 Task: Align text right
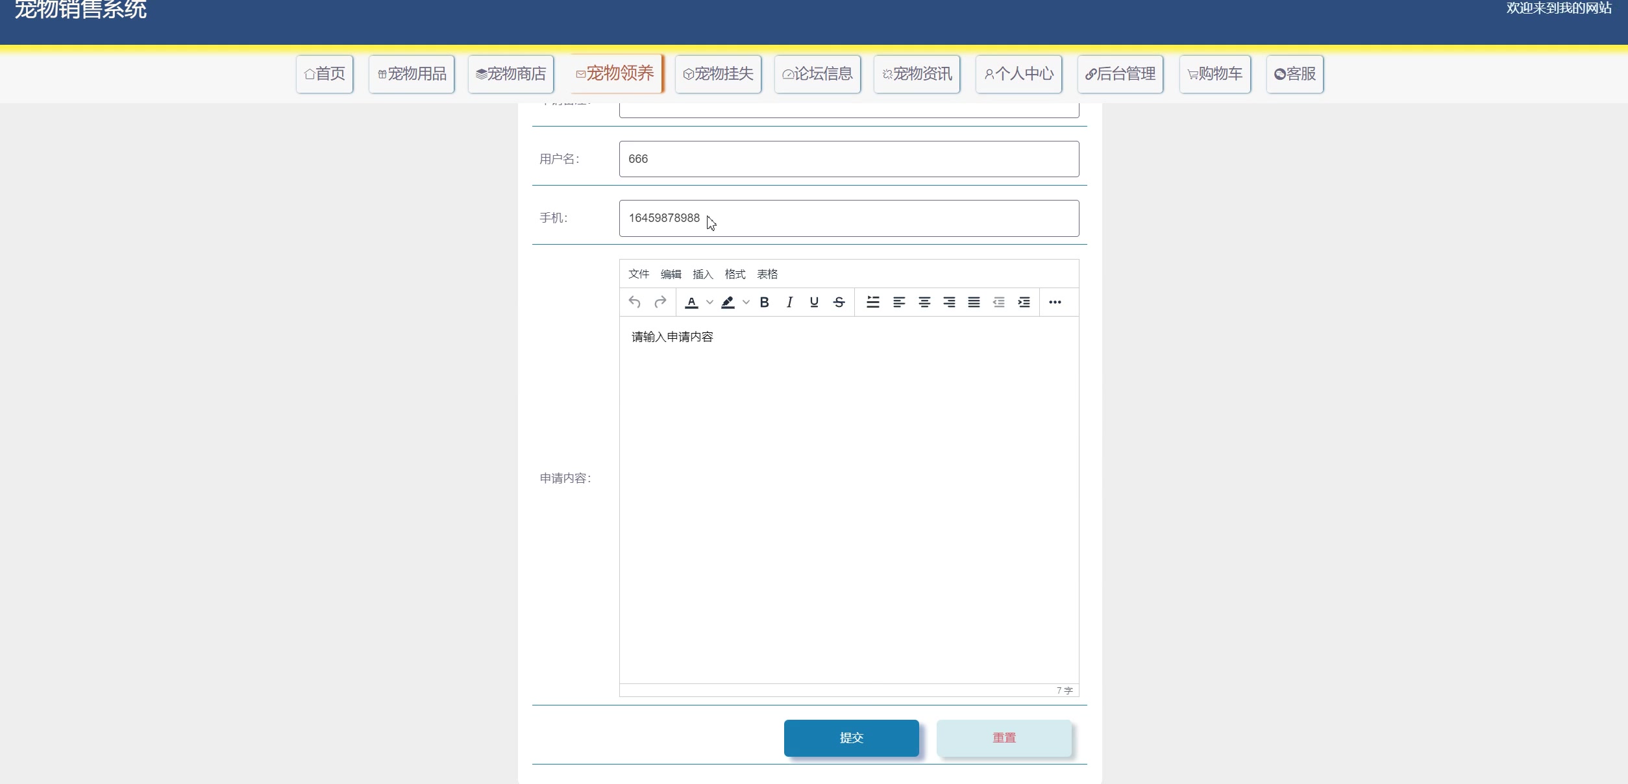click(949, 302)
